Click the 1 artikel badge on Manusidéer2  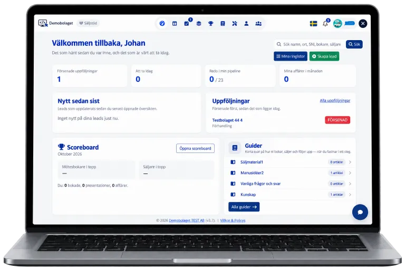[336, 173]
